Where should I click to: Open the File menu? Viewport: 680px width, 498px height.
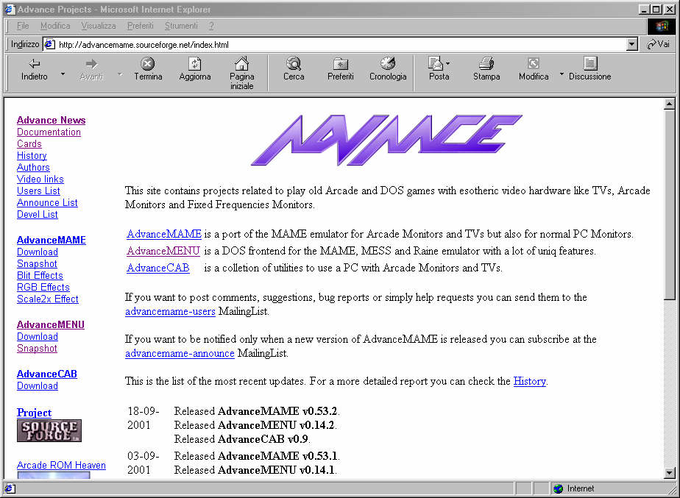click(x=23, y=26)
